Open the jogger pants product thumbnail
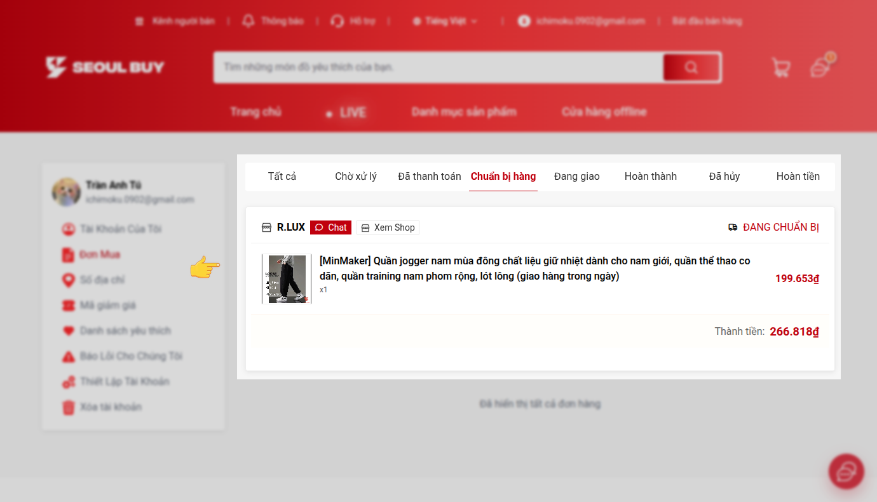This screenshot has width=877, height=502. click(x=287, y=279)
